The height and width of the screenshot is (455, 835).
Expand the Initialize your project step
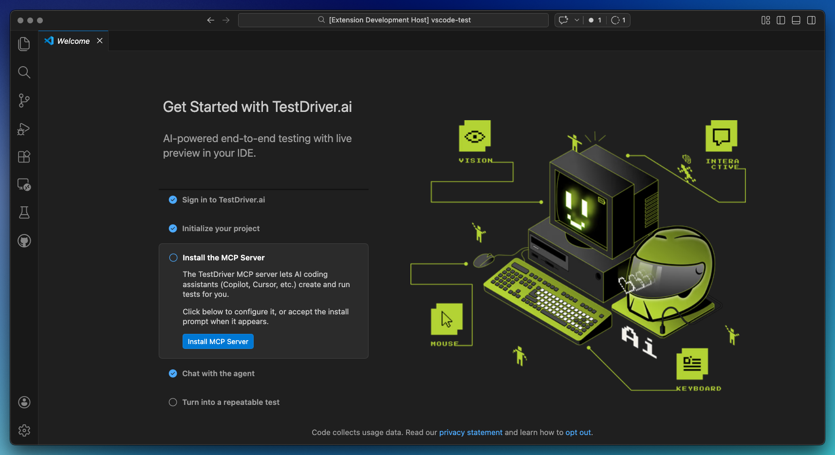click(x=221, y=228)
